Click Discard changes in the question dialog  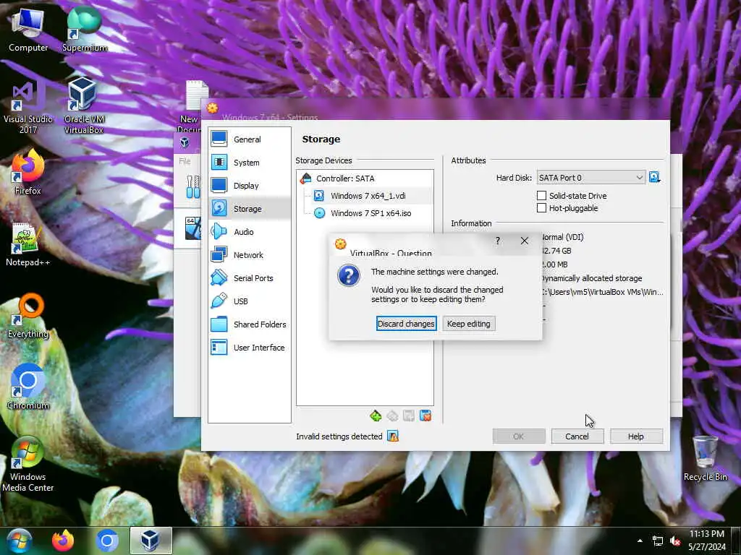405,324
